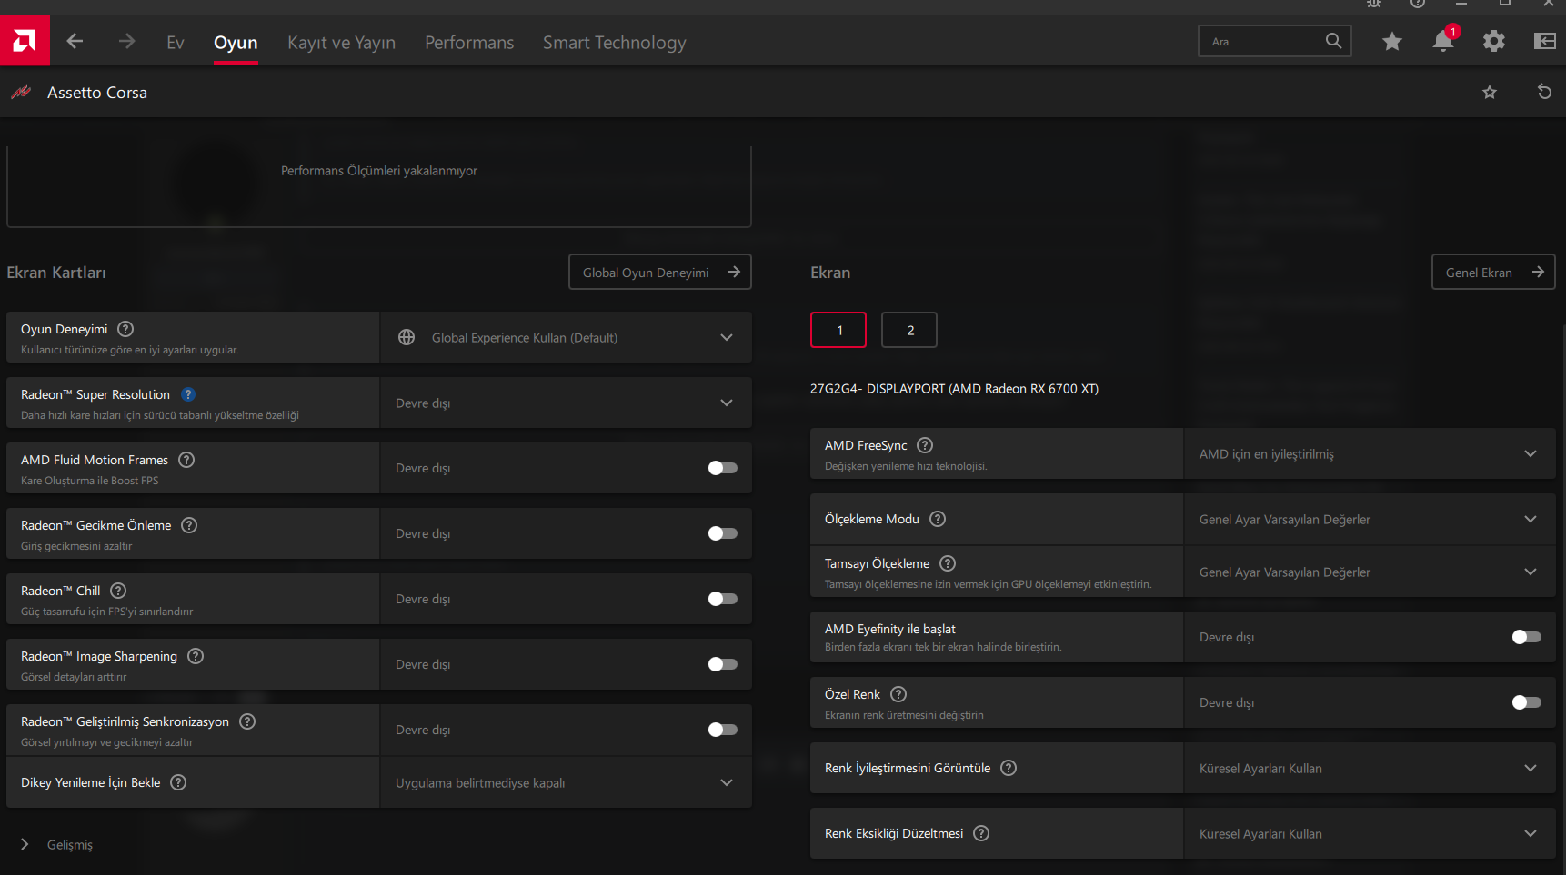The height and width of the screenshot is (875, 1566).
Task: Toggle the sidebar panel icon
Action: tap(1544, 42)
